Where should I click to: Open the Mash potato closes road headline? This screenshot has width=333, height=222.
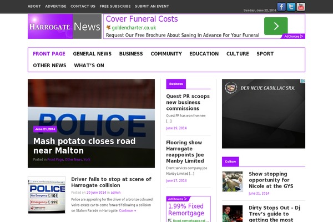click(x=84, y=146)
